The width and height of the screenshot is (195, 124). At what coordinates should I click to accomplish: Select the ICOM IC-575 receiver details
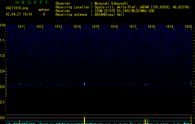pos(125,11)
